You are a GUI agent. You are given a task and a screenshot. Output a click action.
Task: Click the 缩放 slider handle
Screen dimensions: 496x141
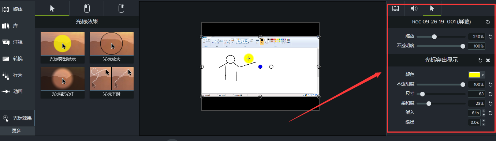click(435, 37)
